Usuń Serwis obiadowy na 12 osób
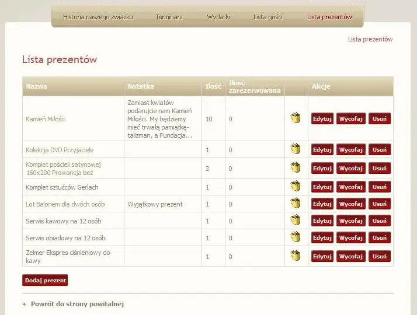Screen dimensions: 417x315 (x=380, y=238)
